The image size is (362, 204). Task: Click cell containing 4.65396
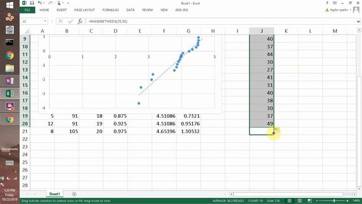[x=164, y=131]
